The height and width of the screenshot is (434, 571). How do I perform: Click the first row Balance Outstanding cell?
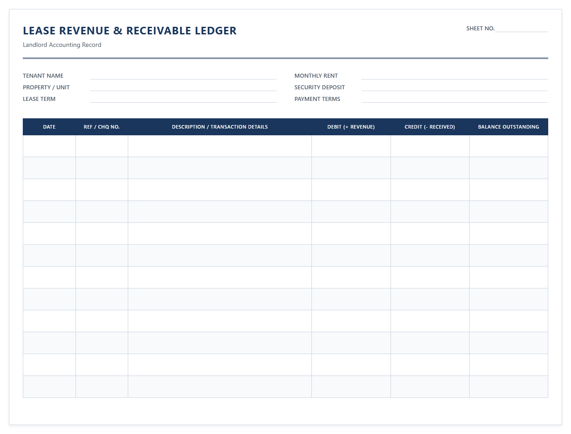(508, 146)
